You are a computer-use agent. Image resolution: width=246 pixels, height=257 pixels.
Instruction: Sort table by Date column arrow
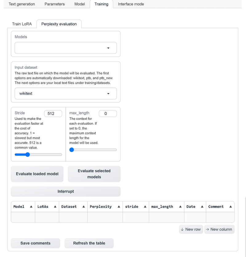tap(202, 207)
